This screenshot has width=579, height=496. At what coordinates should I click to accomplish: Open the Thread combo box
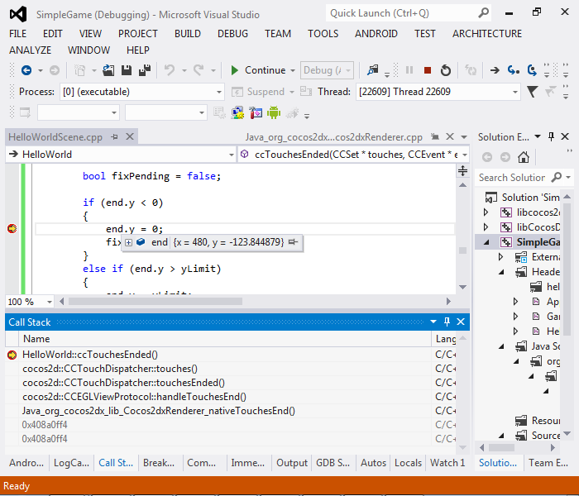point(438,92)
